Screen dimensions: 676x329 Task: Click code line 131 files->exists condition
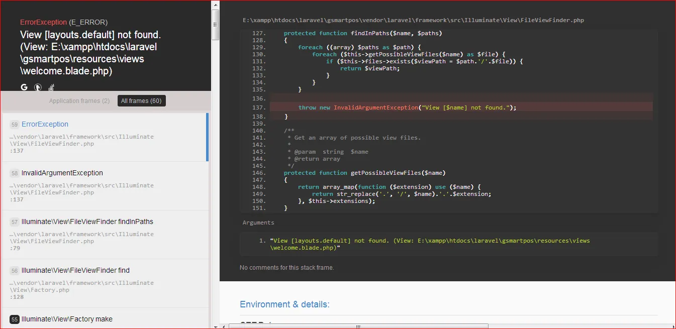(x=425, y=61)
